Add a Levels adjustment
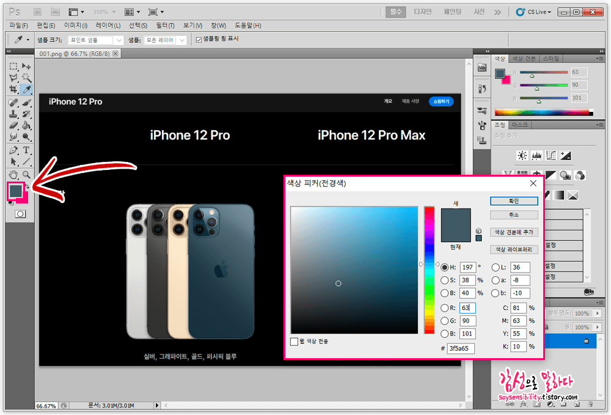Viewport: 611px width, 415px height. pyautogui.click(x=536, y=156)
